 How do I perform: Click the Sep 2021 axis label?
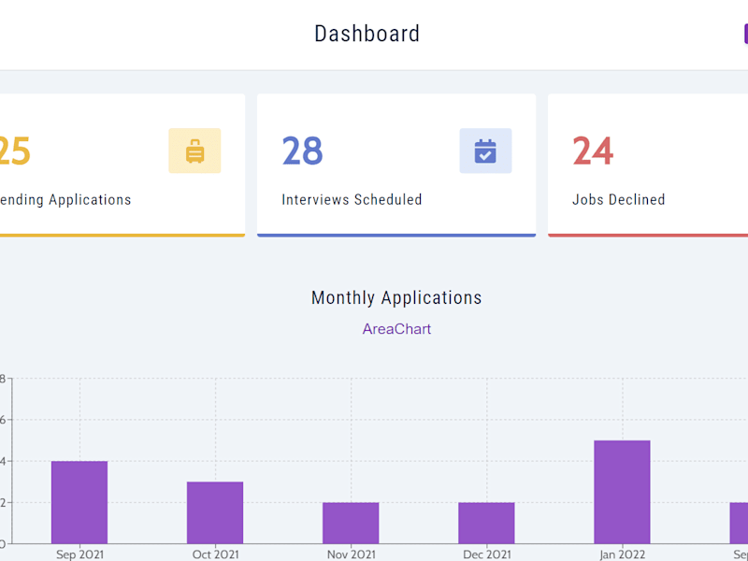(79, 554)
